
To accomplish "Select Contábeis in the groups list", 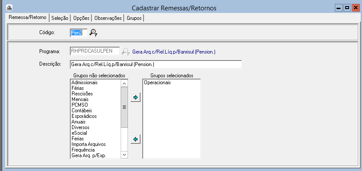I will tap(82, 111).
